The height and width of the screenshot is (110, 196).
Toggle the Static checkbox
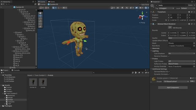coord(187,5)
